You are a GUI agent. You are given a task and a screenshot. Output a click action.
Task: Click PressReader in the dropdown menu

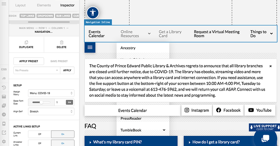pos(131,118)
